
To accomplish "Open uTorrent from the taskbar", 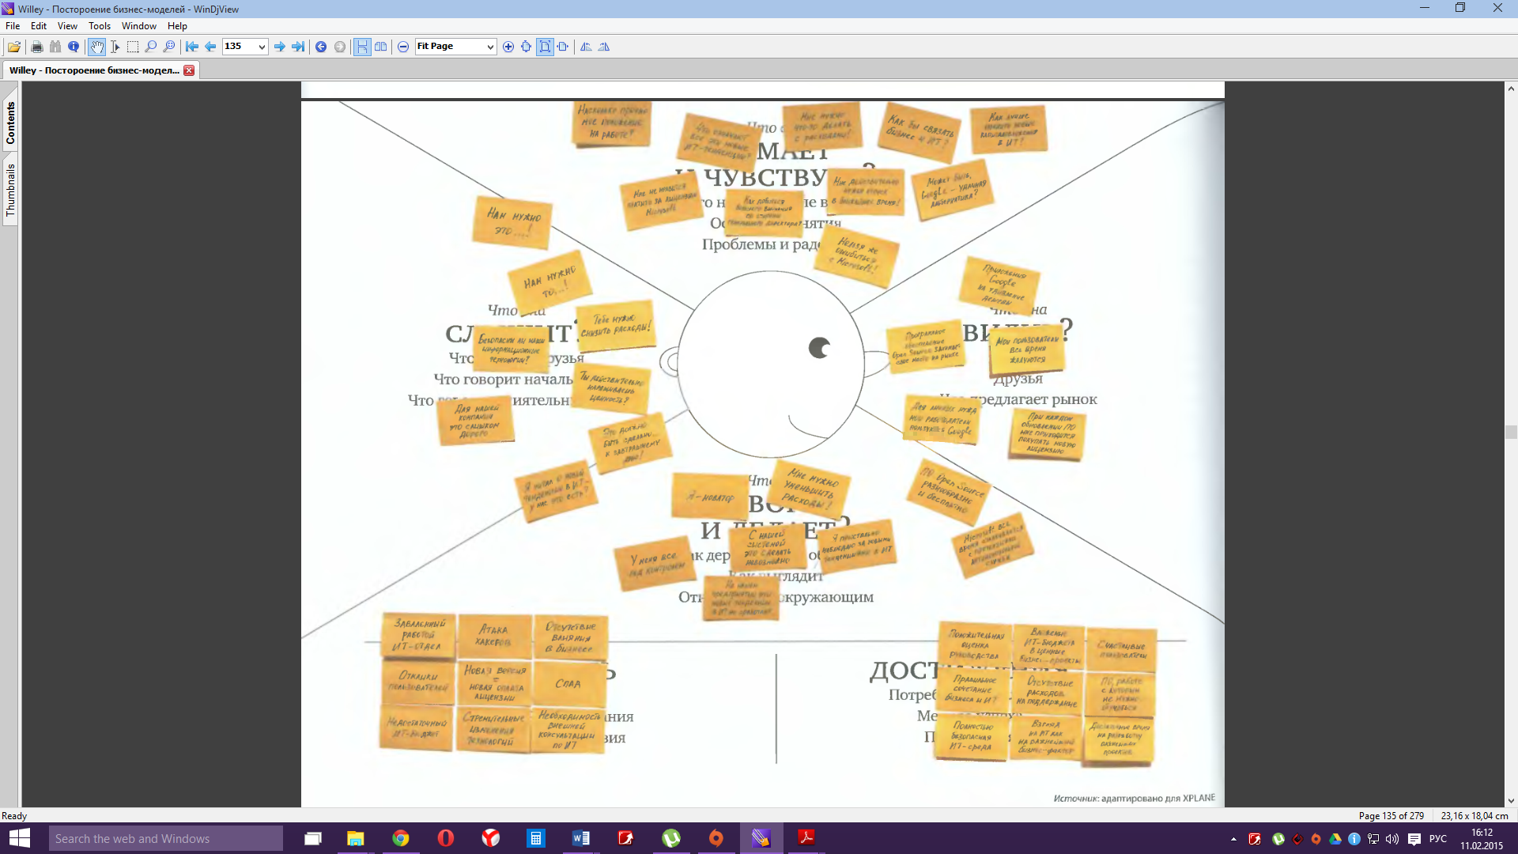I will point(671,838).
